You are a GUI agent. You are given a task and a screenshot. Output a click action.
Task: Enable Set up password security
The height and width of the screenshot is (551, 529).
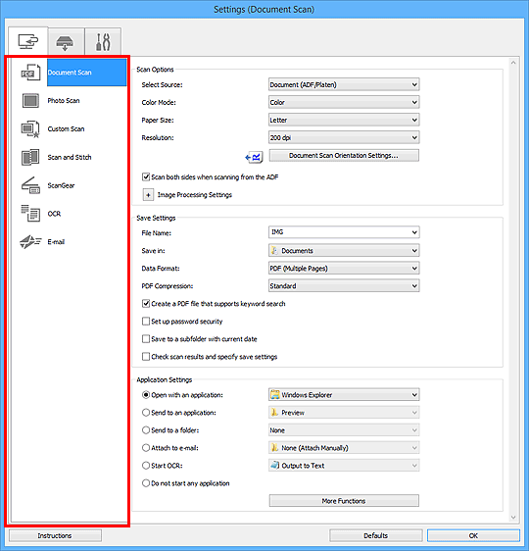pyautogui.click(x=146, y=322)
